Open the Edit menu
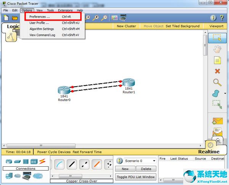 point(15,10)
